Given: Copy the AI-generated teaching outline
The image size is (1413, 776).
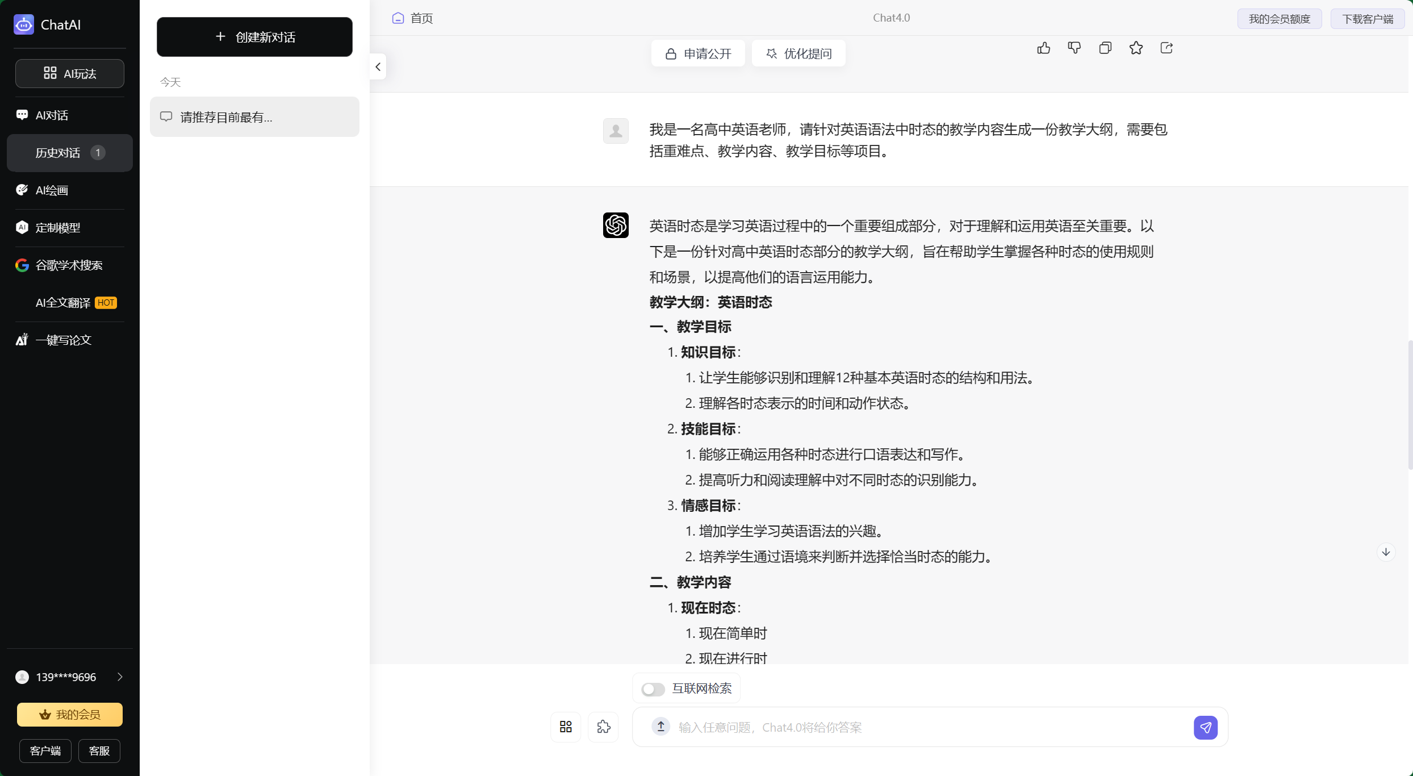Looking at the screenshot, I should [x=1105, y=48].
